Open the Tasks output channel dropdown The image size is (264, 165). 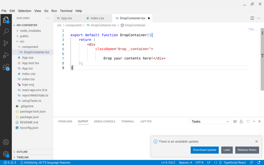click(210, 121)
